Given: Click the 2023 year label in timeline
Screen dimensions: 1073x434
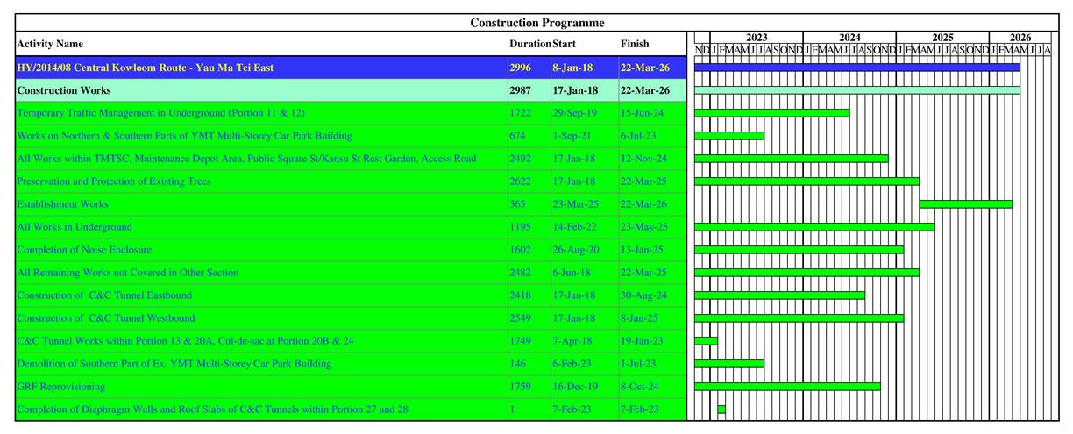Looking at the screenshot, I should (x=756, y=38).
